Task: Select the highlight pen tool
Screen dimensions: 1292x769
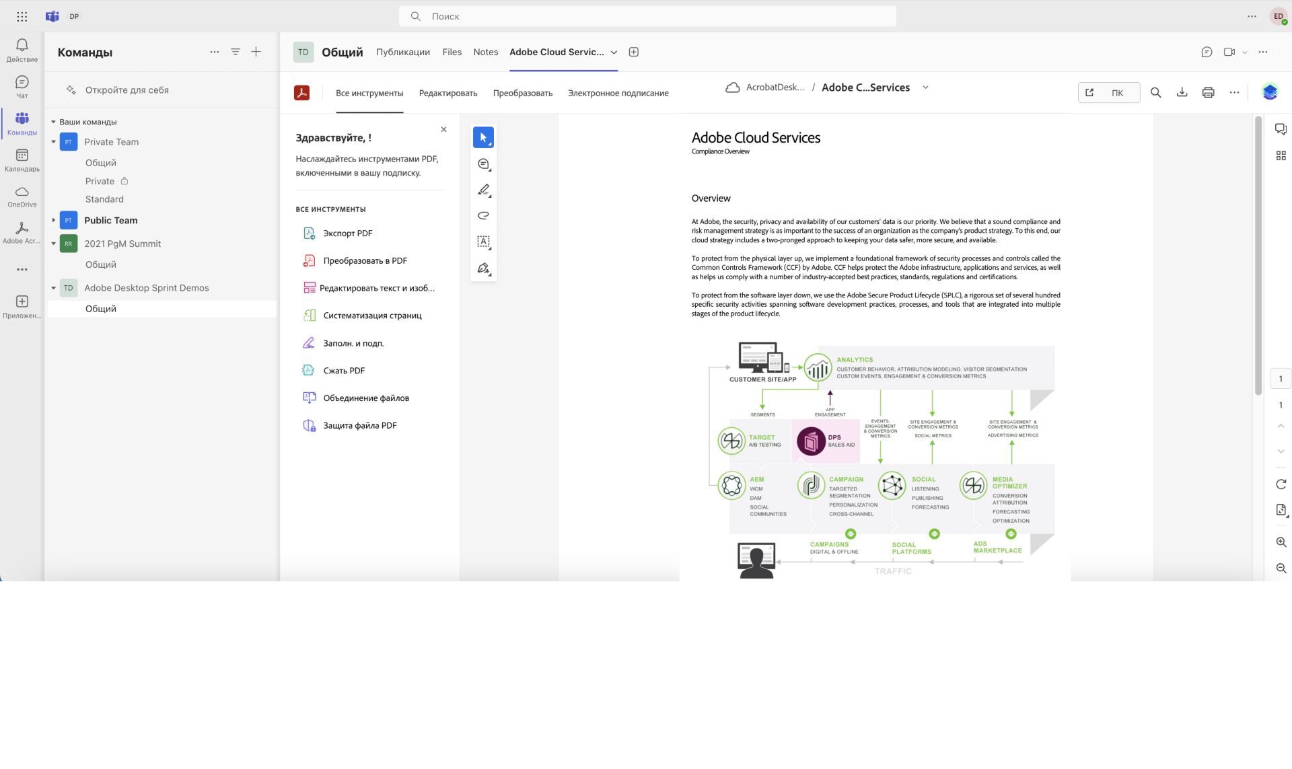Action: [x=483, y=190]
